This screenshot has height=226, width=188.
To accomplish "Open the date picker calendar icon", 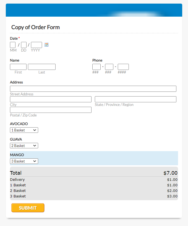I will click(46, 45).
